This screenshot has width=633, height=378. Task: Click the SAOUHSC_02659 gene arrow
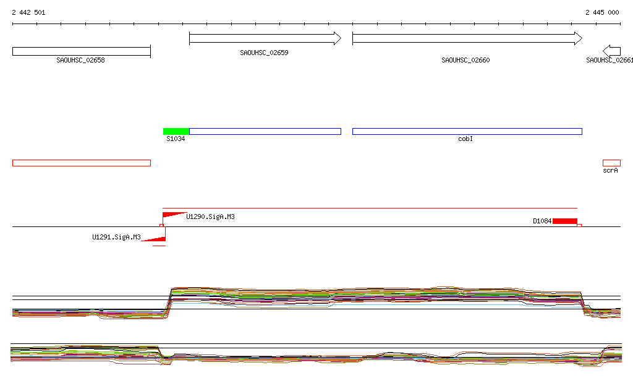(x=265, y=38)
